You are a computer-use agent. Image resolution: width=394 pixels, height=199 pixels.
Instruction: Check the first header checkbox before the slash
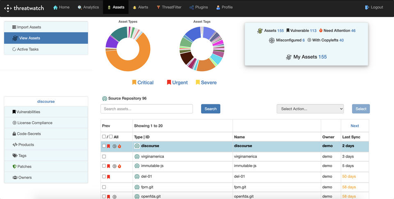point(104,137)
